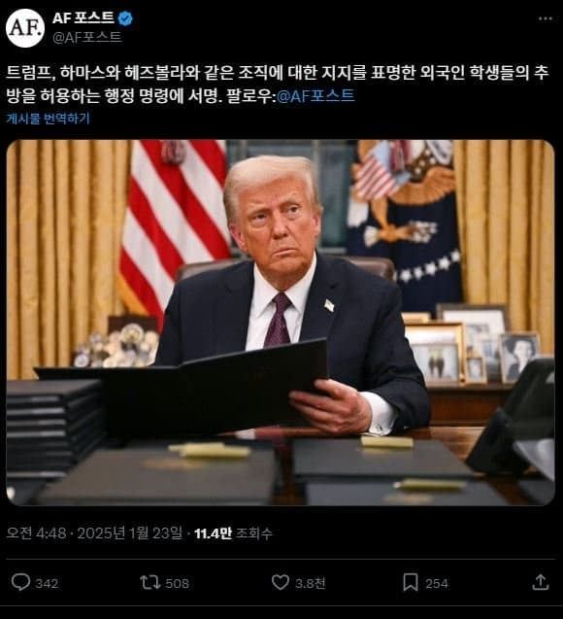Open the @AF포스트 mention link in the text

tap(315, 96)
